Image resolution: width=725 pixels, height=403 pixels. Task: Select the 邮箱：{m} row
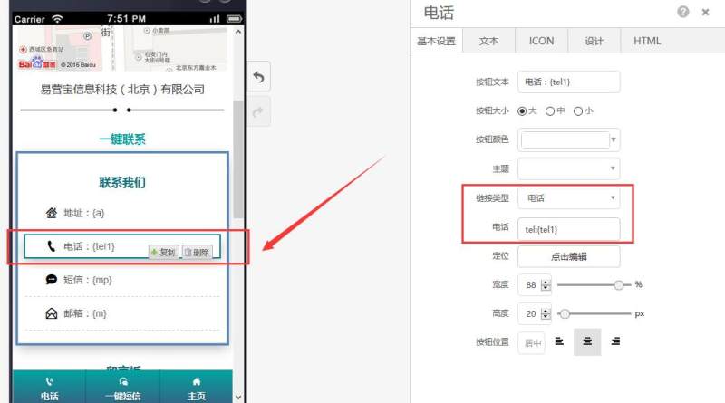pyautogui.click(x=122, y=313)
